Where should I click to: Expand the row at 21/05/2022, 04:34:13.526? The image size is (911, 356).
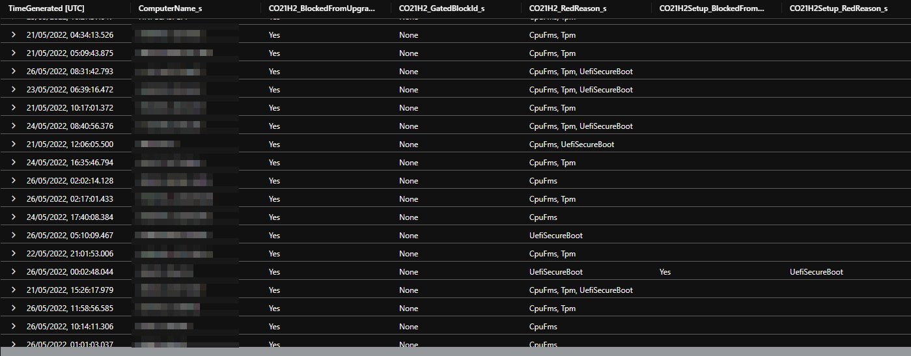(x=13, y=35)
